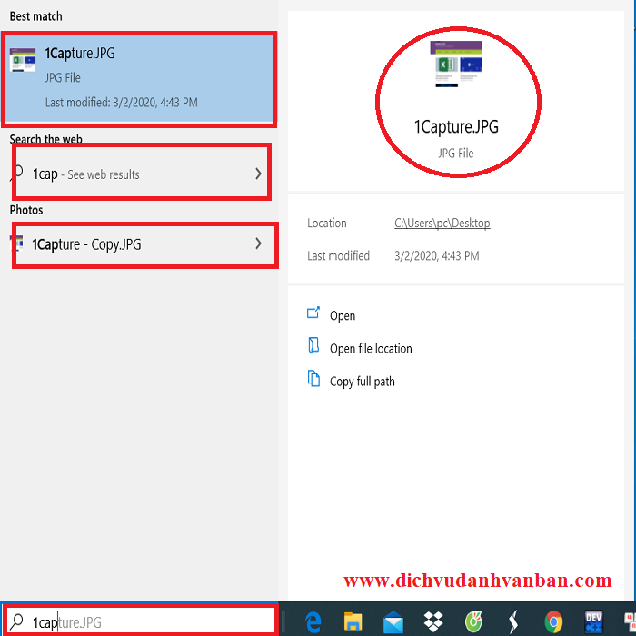
Task: Click the Open file location folder icon
Action: pos(313,346)
